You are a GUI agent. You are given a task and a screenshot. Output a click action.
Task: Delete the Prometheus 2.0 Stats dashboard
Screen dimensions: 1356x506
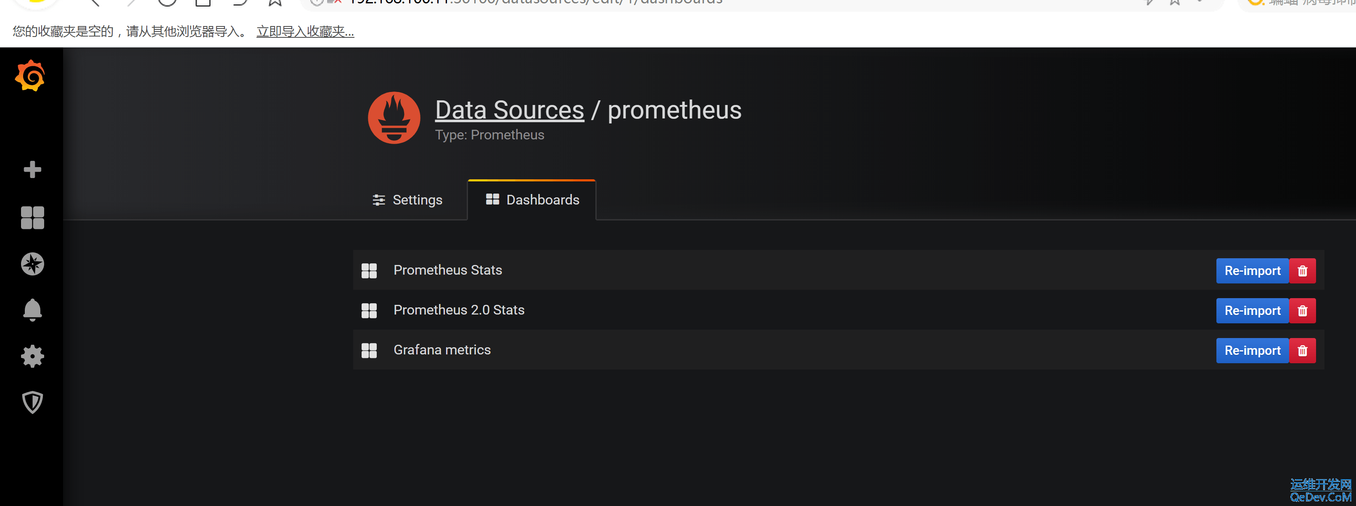click(x=1302, y=311)
